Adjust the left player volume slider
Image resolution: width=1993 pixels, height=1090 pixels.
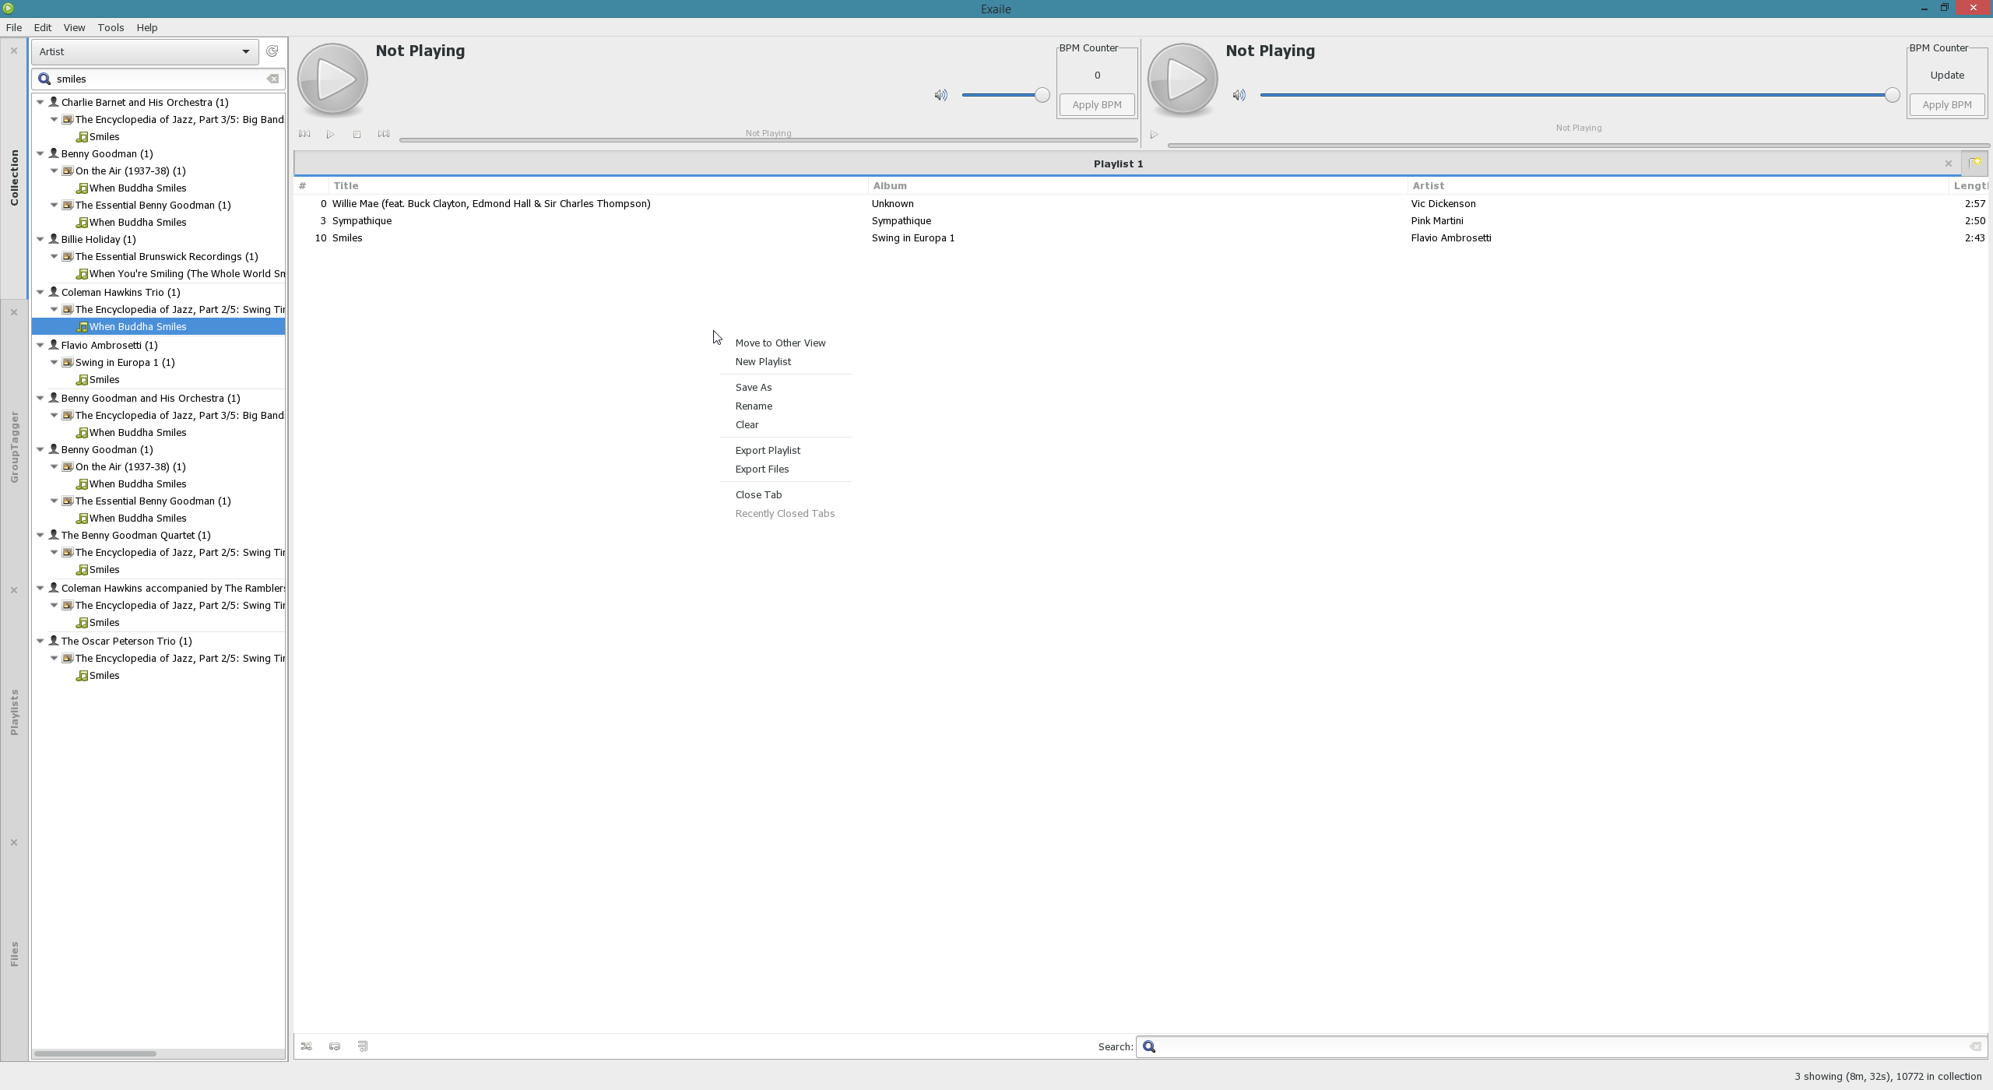click(x=1006, y=95)
